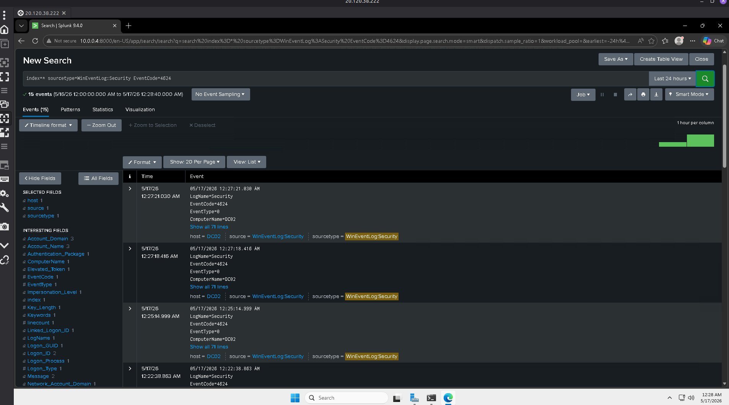729x405 pixels.
Task: Run the search with magnifier button
Action: pyautogui.click(x=705, y=78)
